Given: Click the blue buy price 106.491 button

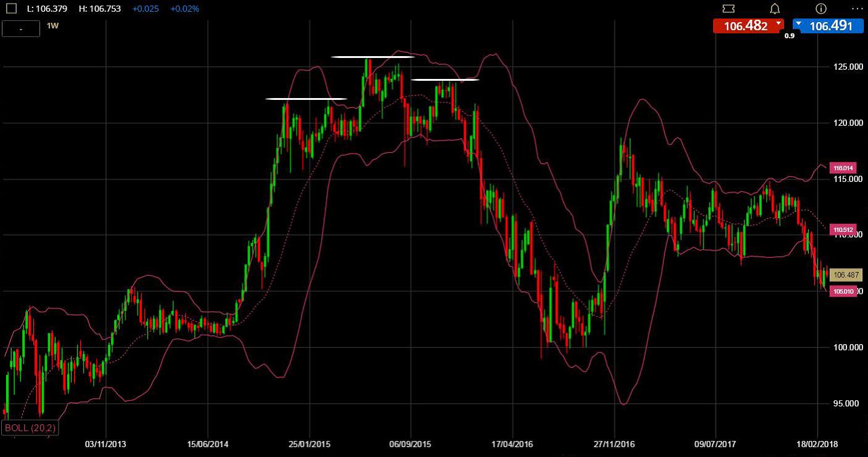Looking at the screenshot, I should coord(827,26).
